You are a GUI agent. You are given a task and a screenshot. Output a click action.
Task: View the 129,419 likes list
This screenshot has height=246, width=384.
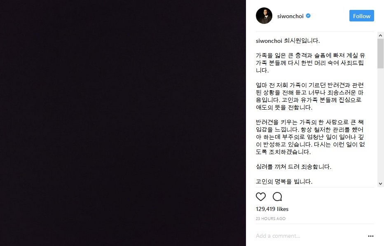coord(272,209)
